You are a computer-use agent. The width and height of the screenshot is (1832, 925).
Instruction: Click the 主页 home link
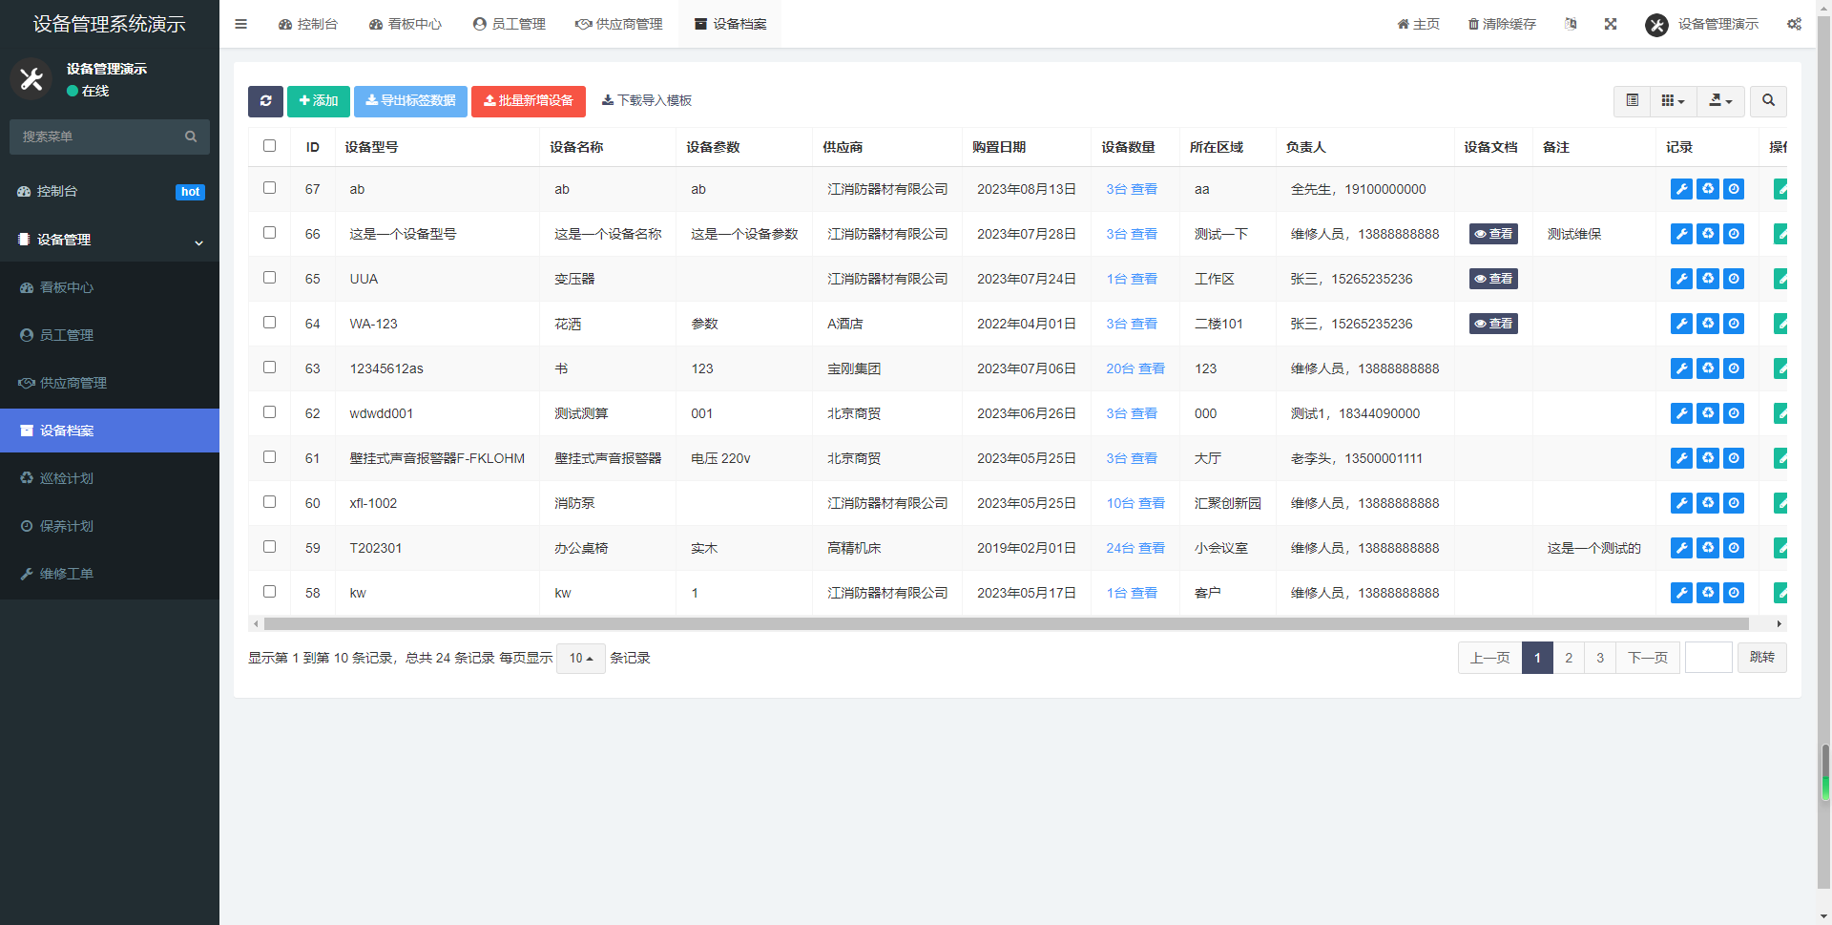[1419, 24]
